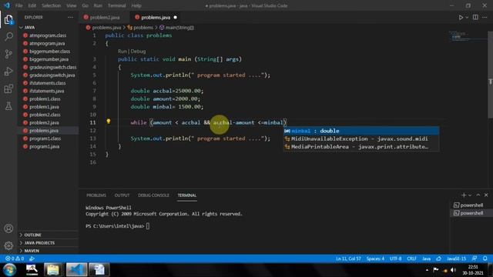493x277 pixels.
Task: Open biggernumber.java in Explorer
Action: click(48, 59)
